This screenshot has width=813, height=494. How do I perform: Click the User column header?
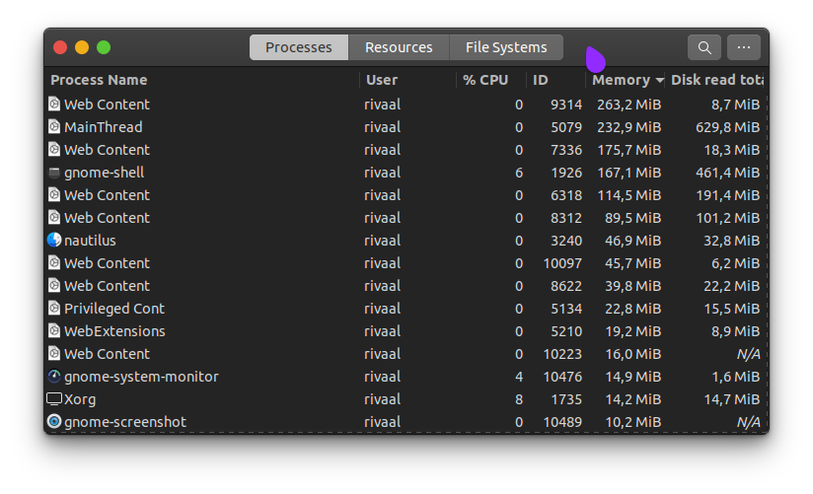(x=382, y=80)
